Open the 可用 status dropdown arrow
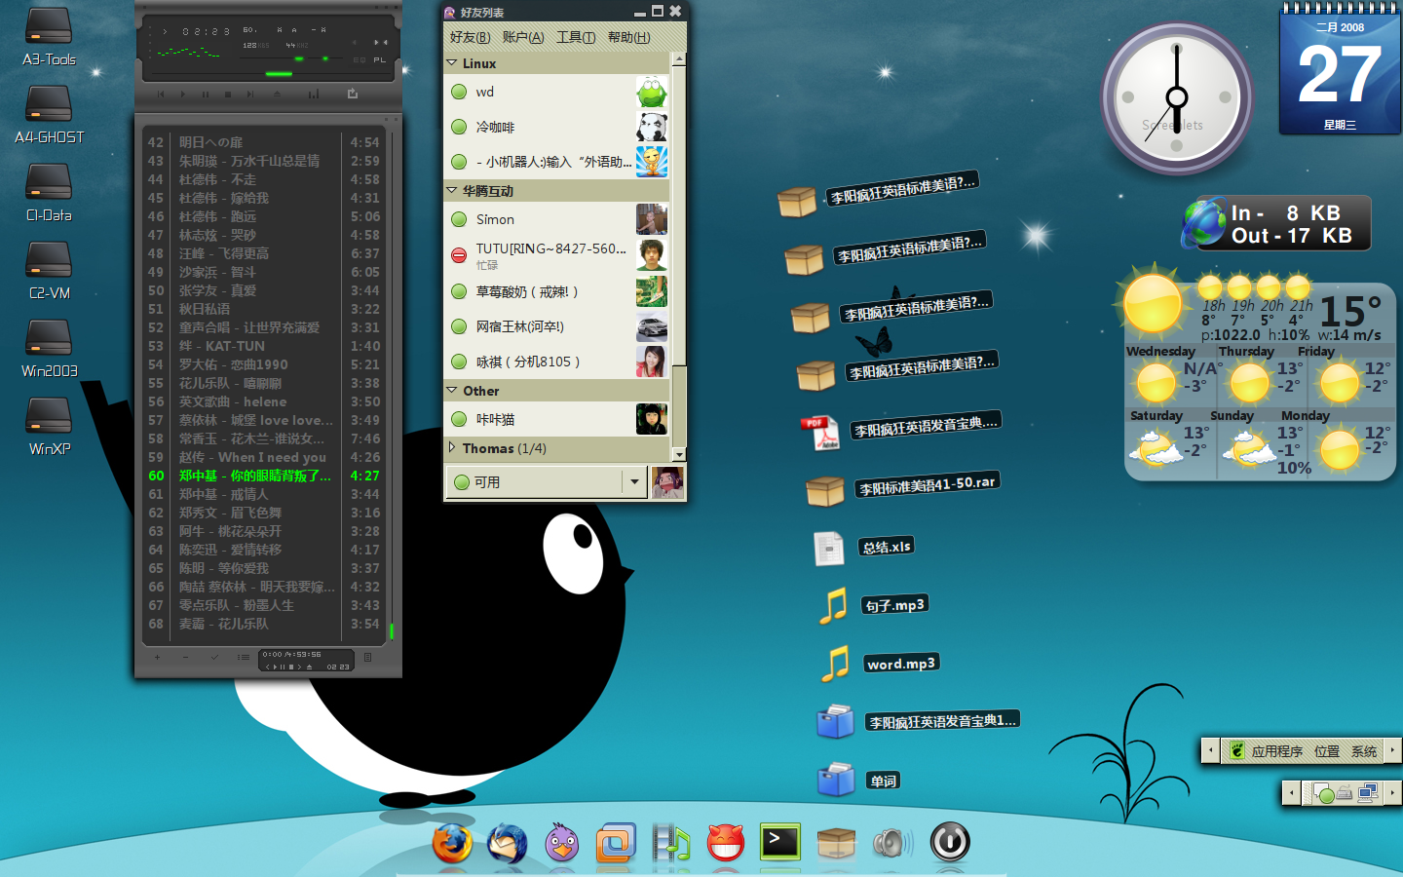1403x877 pixels. tap(634, 481)
